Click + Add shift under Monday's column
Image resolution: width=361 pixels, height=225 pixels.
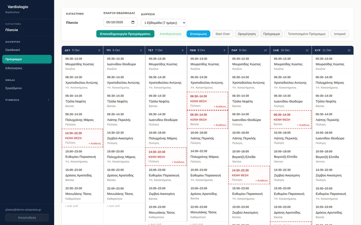71,206
